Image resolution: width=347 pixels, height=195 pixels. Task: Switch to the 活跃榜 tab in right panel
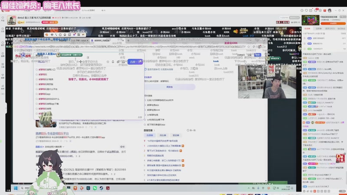point(318,29)
